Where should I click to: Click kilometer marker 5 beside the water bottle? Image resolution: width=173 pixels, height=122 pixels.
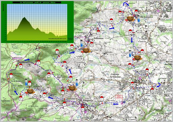(30, 83)
